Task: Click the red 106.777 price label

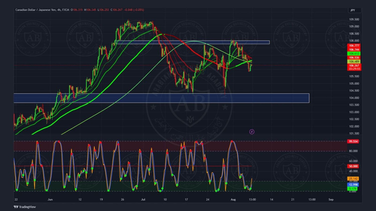Action: point(354,45)
